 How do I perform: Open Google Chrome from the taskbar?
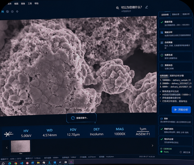point(16,163)
